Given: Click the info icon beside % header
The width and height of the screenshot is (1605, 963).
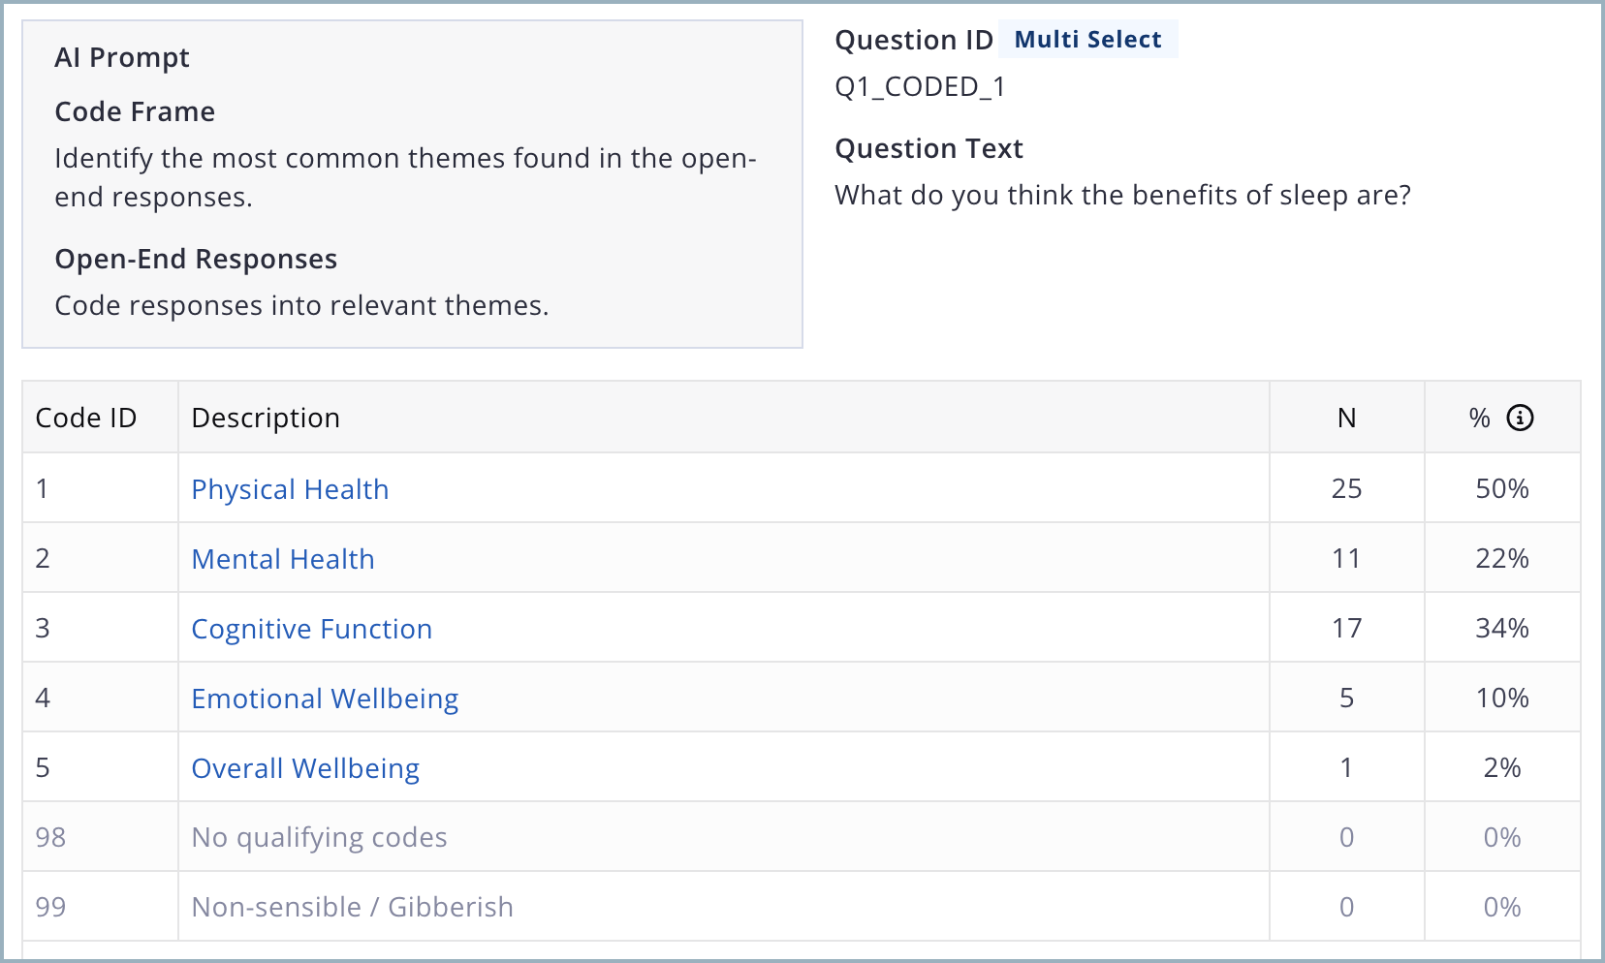Looking at the screenshot, I should [1520, 418].
